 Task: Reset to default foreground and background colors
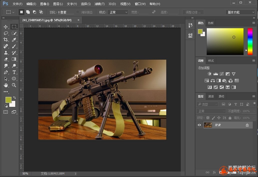6,106
